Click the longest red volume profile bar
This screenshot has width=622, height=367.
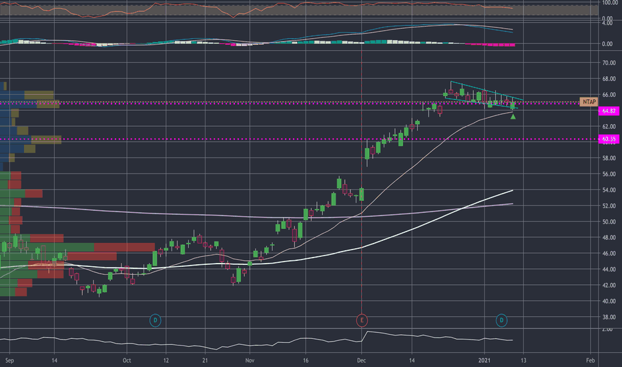click(124, 247)
